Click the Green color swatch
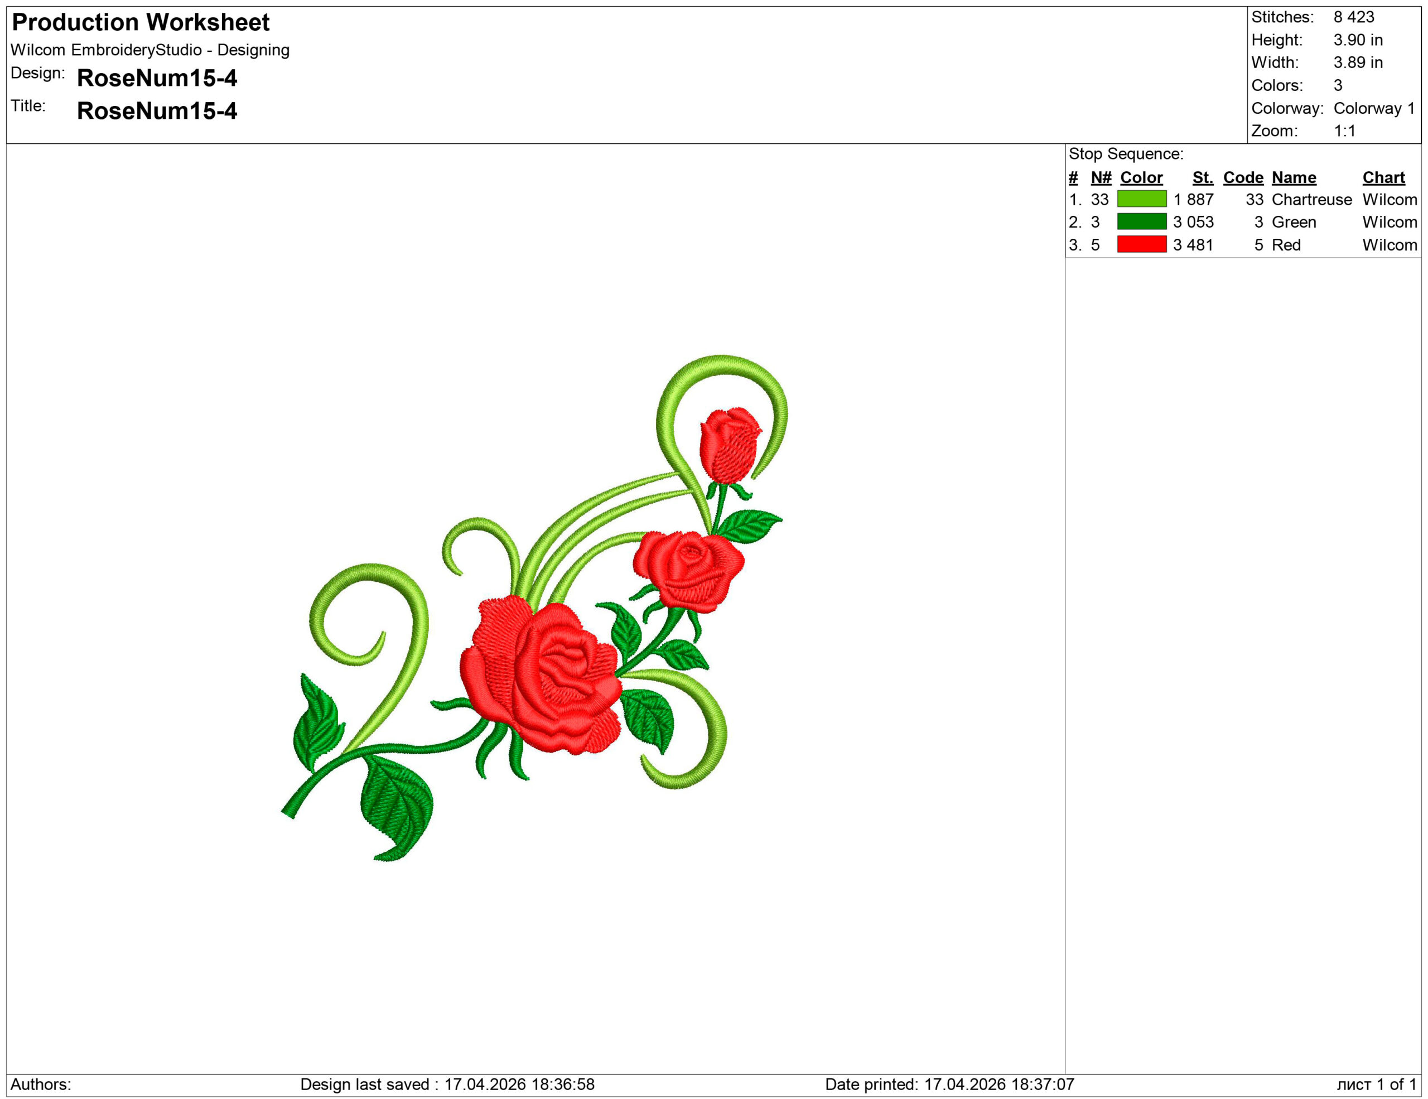This screenshot has height=1099, width=1428. 1142,221
